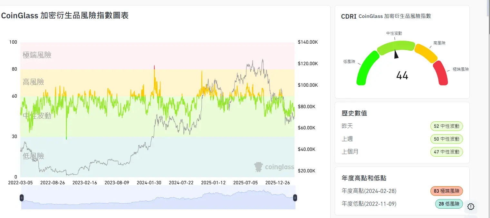Click the red extreme-risk gauge segment
The width and height of the screenshot is (490, 218).
point(441,73)
